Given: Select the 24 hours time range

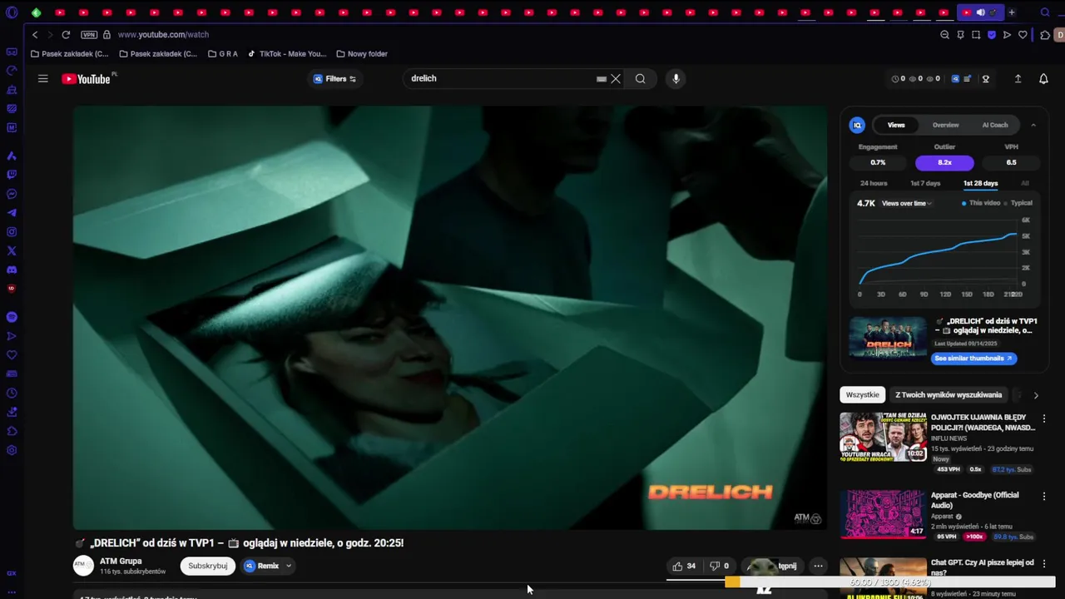Looking at the screenshot, I should click(874, 183).
